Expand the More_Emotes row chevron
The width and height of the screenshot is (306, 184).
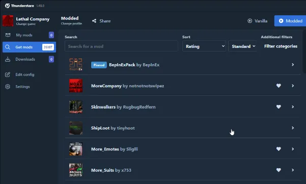click(293, 149)
